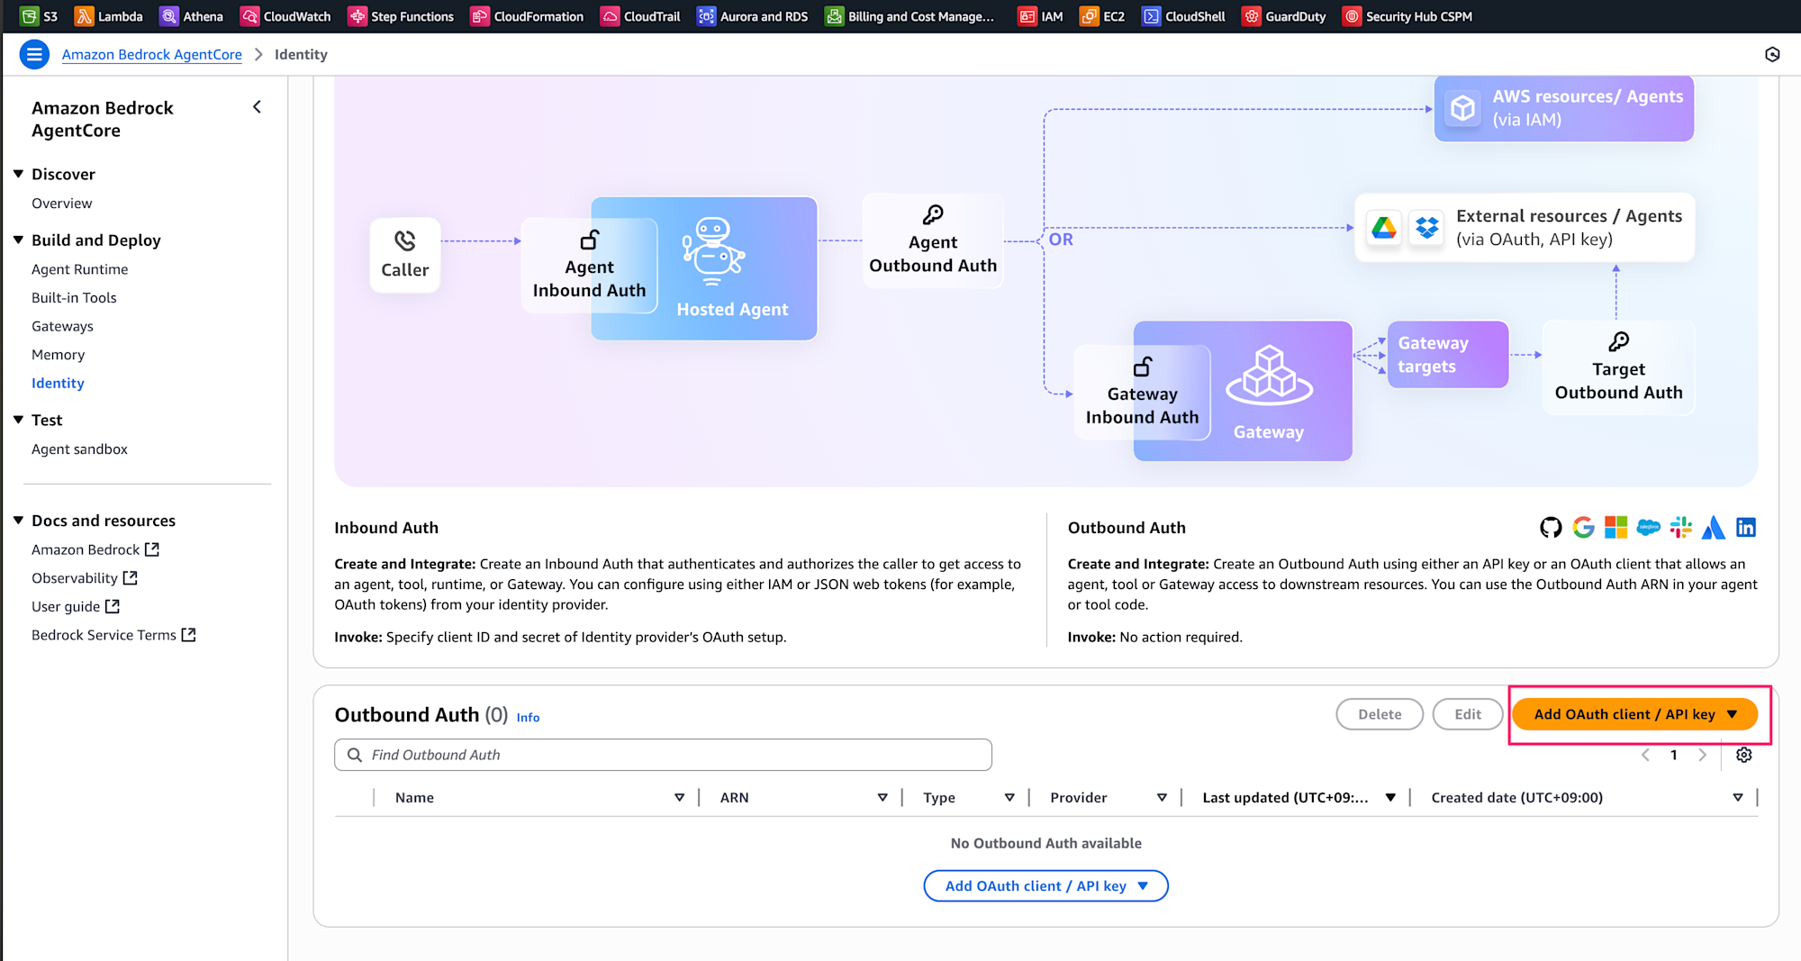Click the Salesforce provider logo

coord(1649,527)
